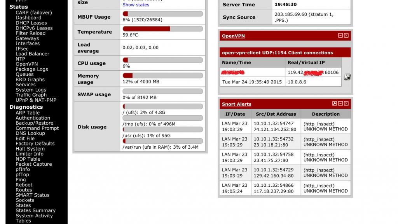398x224 pixels.
Task: Open UPnP & NAT-PMP status
Action: click(x=36, y=100)
